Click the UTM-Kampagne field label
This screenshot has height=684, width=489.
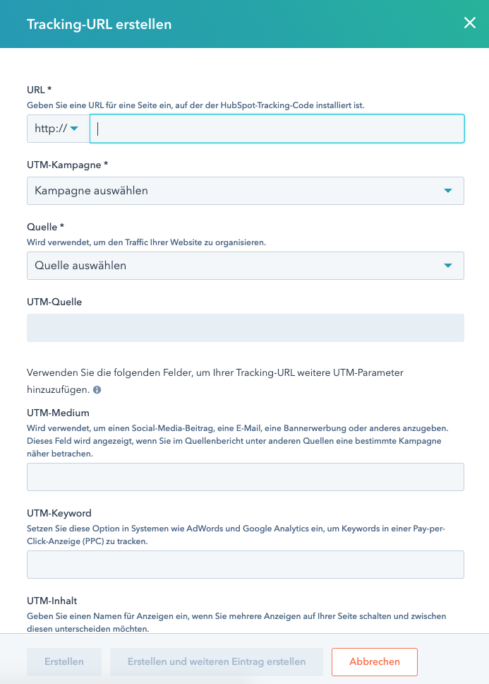point(66,165)
